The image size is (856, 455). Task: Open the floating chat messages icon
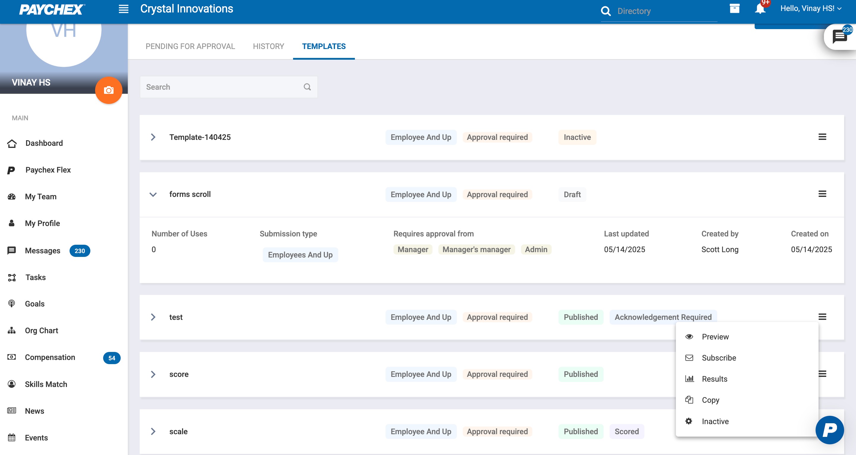click(x=839, y=37)
